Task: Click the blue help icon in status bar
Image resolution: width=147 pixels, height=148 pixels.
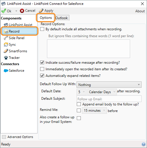Action: [144, 144]
